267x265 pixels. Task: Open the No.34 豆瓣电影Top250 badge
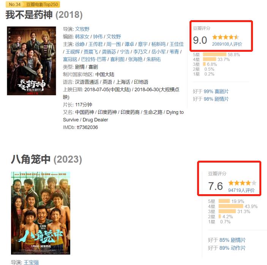point(33,5)
